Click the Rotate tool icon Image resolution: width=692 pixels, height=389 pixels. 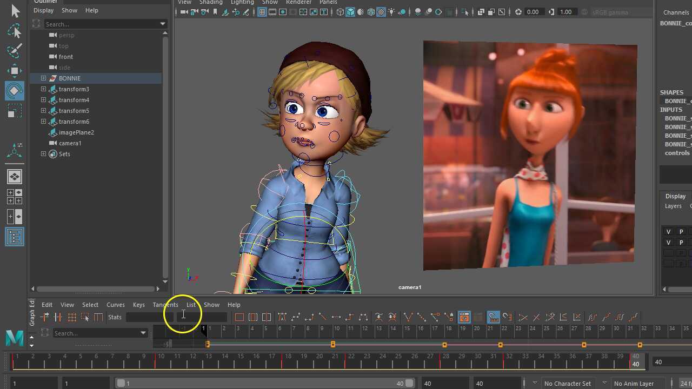coord(15,91)
